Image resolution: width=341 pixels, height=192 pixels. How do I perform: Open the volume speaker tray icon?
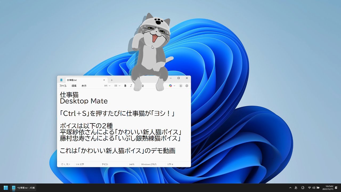(314, 188)
